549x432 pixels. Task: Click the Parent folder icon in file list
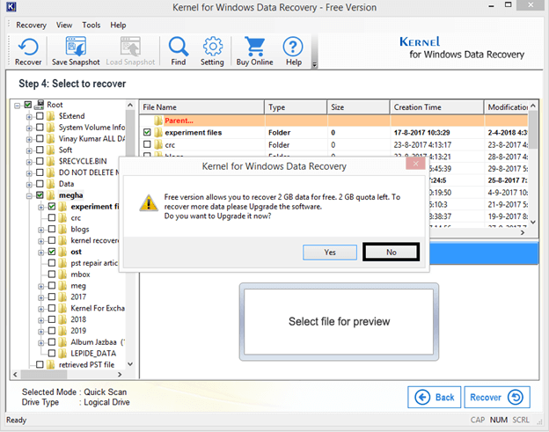point(158,121)
